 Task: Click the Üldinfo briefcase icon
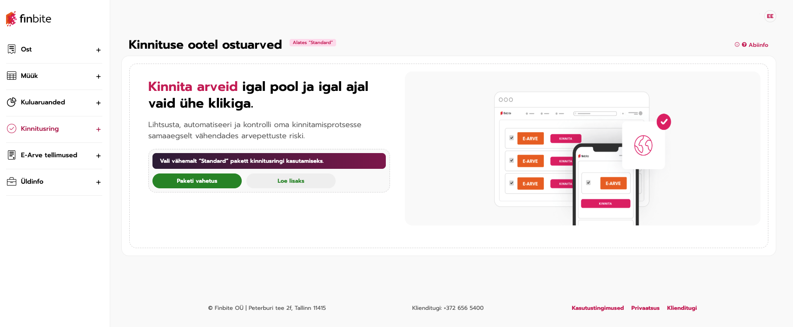point(12,181)
